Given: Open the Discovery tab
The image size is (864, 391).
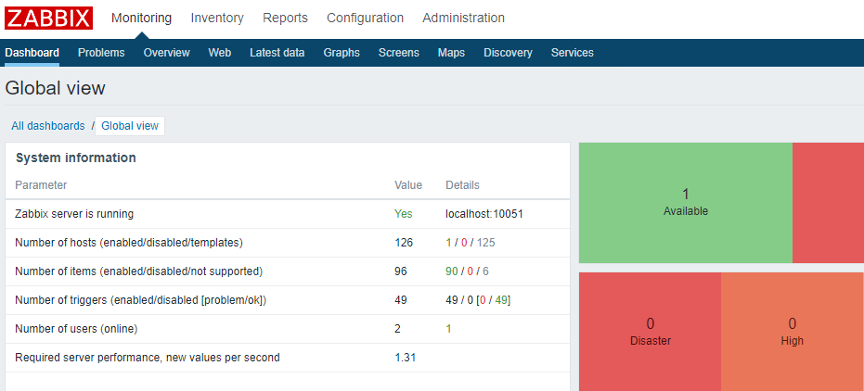Looking at the screenshot, I should 508,53.
